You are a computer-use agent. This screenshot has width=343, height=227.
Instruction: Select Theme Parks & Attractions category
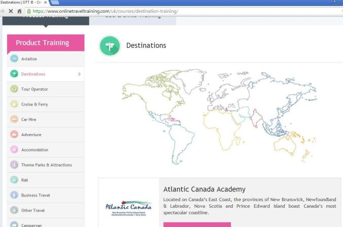point(46,165)
